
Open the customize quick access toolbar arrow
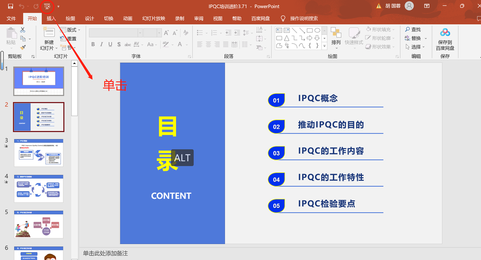(x=59, y=6)
